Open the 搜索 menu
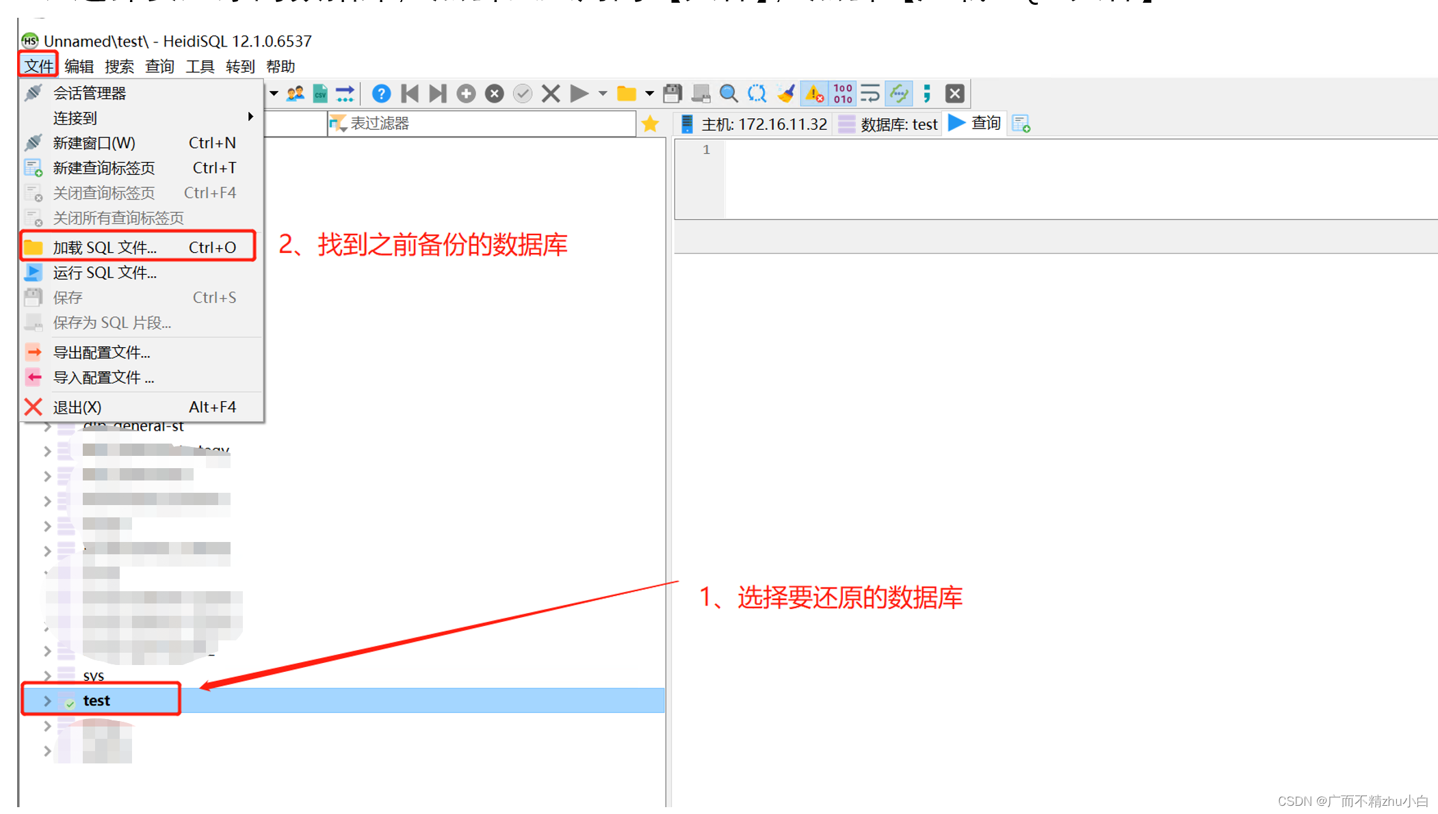This screenshot has width=1438, height=814. [119, 66]
